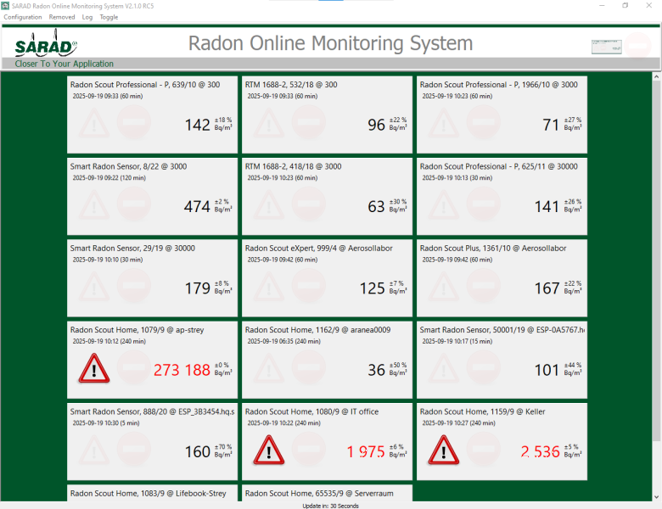
Task: Open the Configuration menu
Action: [x=23, y=17]
